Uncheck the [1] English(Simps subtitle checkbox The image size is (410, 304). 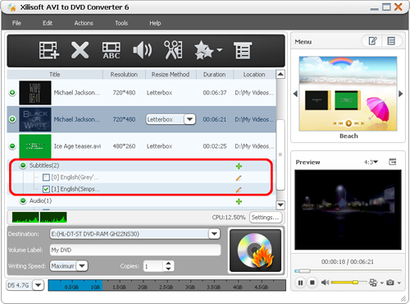(x=46, y=189)
